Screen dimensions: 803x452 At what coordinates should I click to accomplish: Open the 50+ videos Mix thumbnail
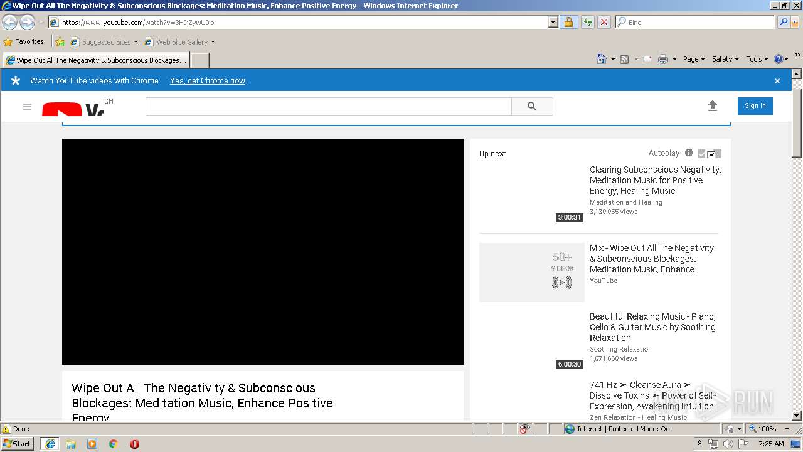point(532,272)
